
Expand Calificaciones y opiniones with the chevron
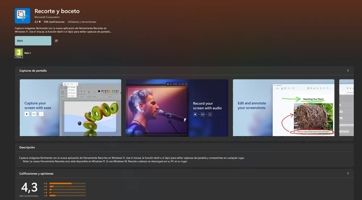click(x=348, y=173)
